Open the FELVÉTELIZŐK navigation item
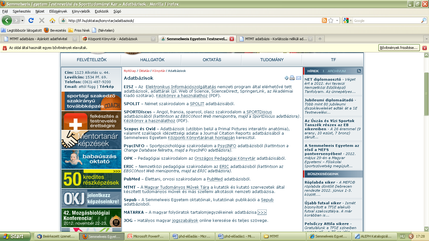429x241 pixels. coord(92,60)
